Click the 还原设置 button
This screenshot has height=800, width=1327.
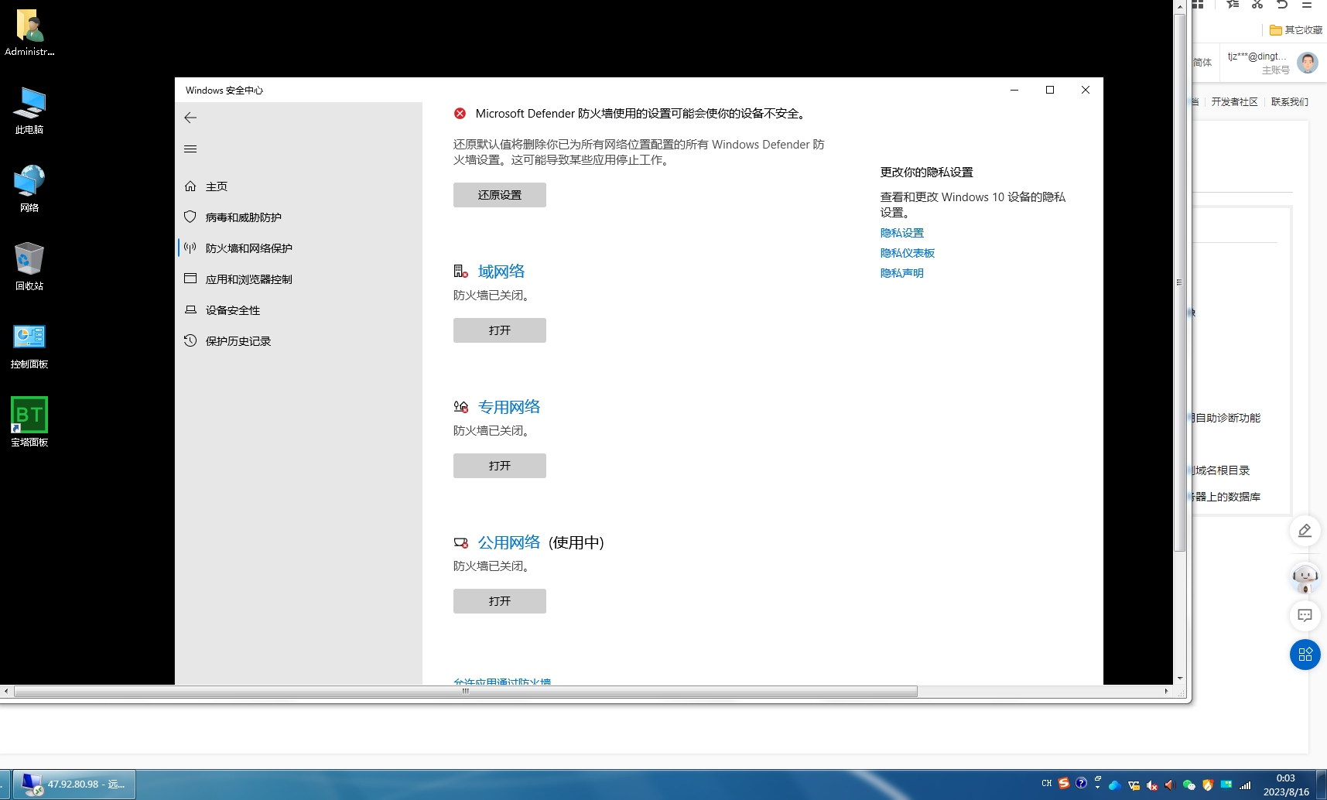coord(500,195)
